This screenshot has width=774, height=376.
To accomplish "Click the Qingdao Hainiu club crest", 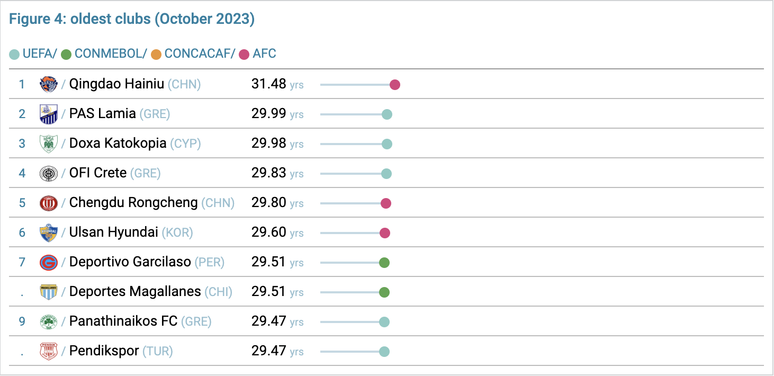I will click(x=49, y=84).
